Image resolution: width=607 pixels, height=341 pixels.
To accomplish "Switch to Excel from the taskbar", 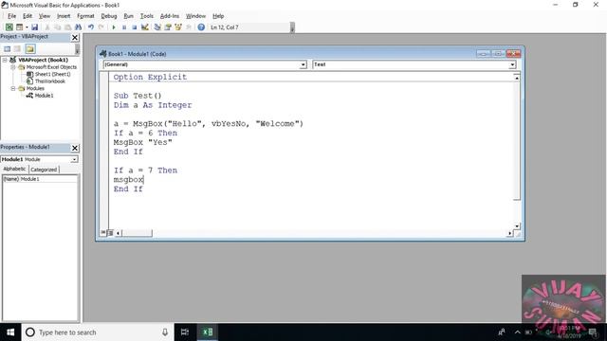I will coord(208,332).
